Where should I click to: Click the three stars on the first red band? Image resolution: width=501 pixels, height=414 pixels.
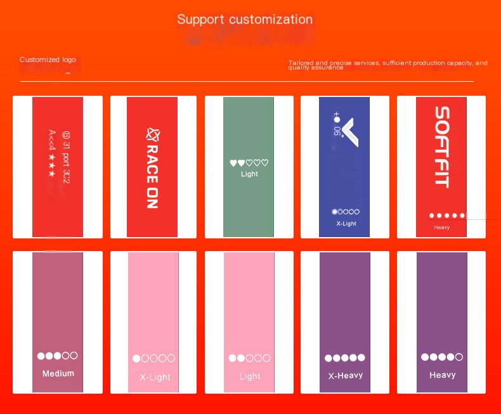52,165
